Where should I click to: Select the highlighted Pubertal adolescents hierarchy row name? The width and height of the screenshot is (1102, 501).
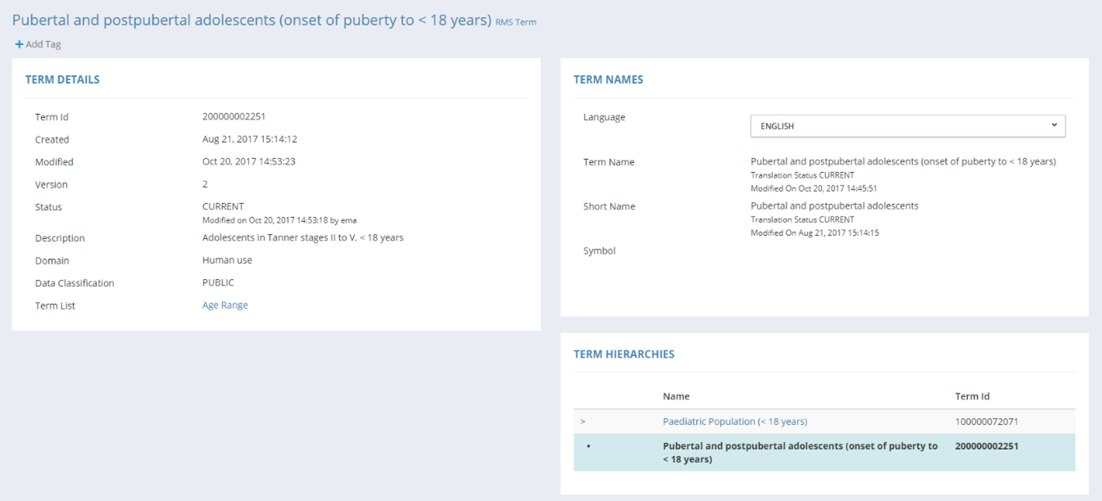[x=799, y=452]
